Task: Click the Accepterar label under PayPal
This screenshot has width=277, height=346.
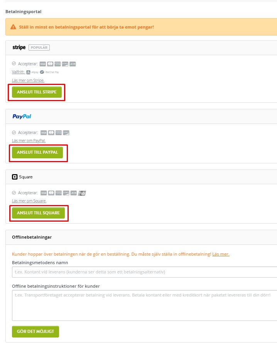Action: pyautogui.click(x=28, y=132)
